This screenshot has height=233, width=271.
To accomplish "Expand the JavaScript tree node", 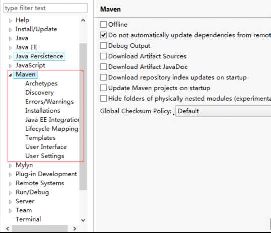I will (10, 66).
